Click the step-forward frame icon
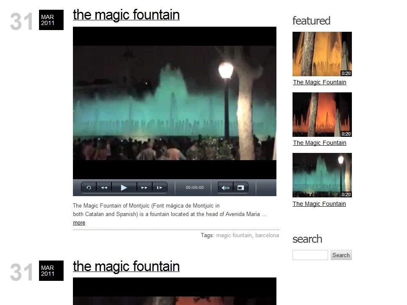 (159, 188)
